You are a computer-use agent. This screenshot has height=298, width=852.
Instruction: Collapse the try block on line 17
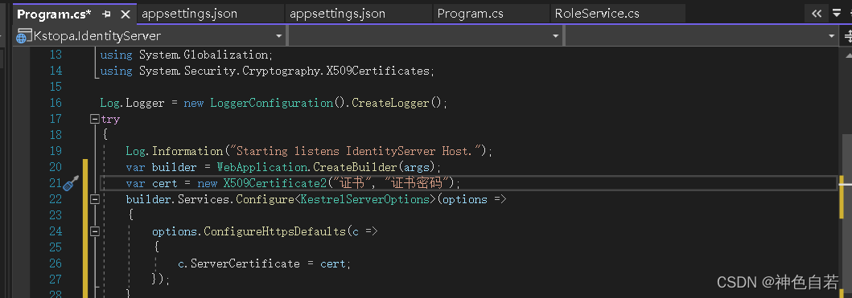(95, 119)
